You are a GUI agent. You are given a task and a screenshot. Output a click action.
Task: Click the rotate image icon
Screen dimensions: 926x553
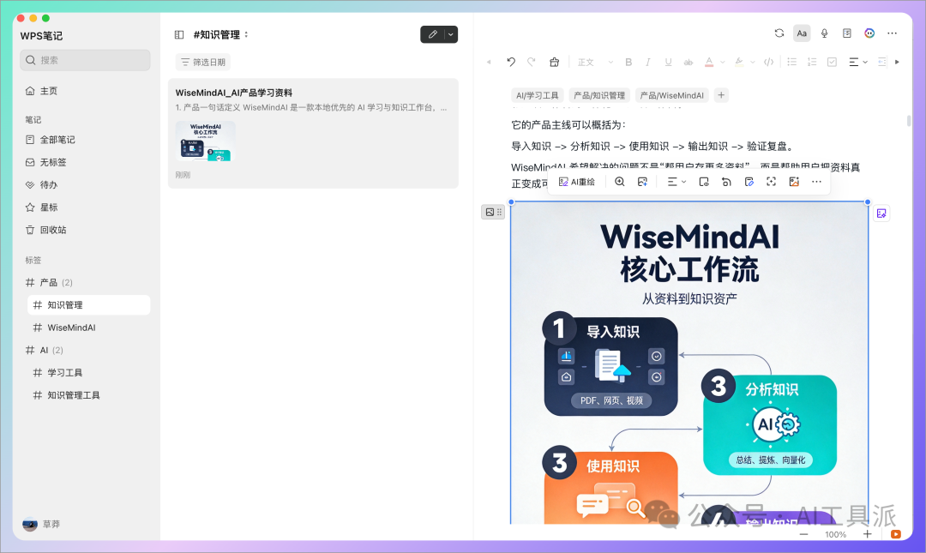[x=726, y=182]
